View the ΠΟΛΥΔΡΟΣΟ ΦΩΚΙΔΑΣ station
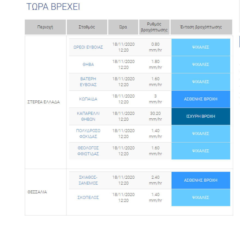This screenshot has width=240, height=225. (88, 134)
